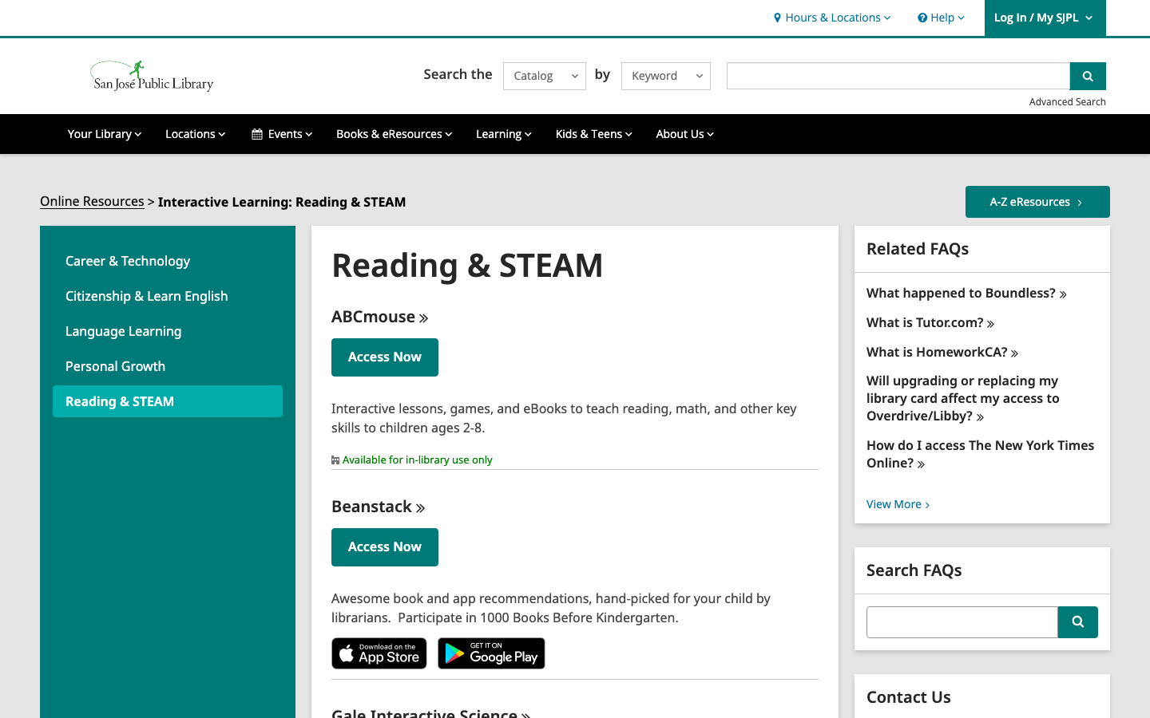Expand the Your Library nav menu
The height and width of the screenshot is (718, 1150).
pos(105,134)
